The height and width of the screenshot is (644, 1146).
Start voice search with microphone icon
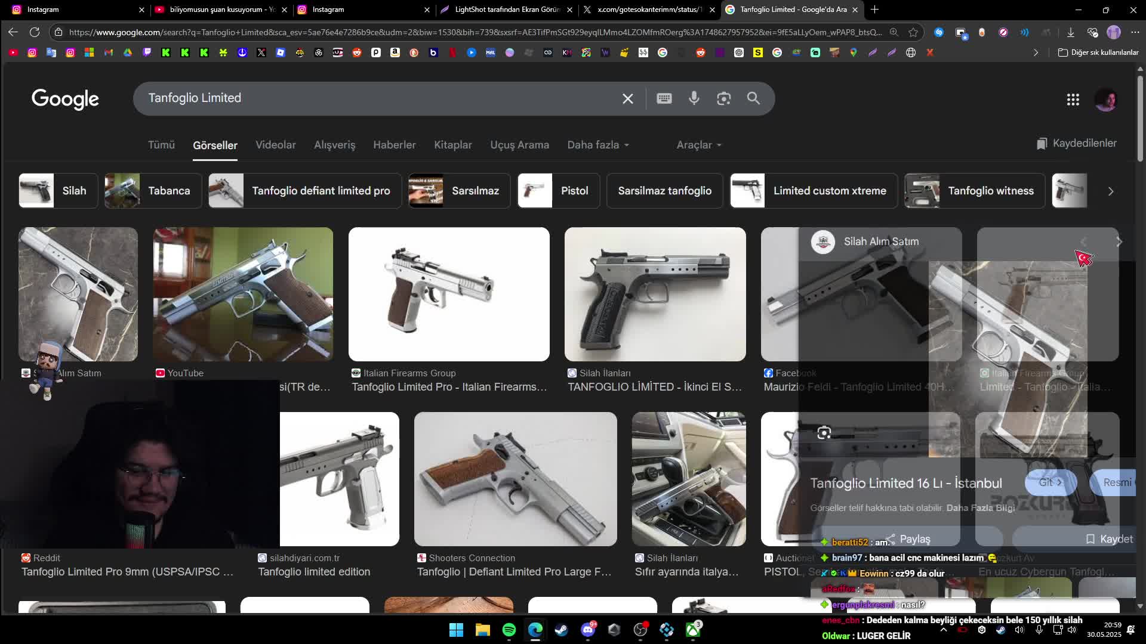694,98
